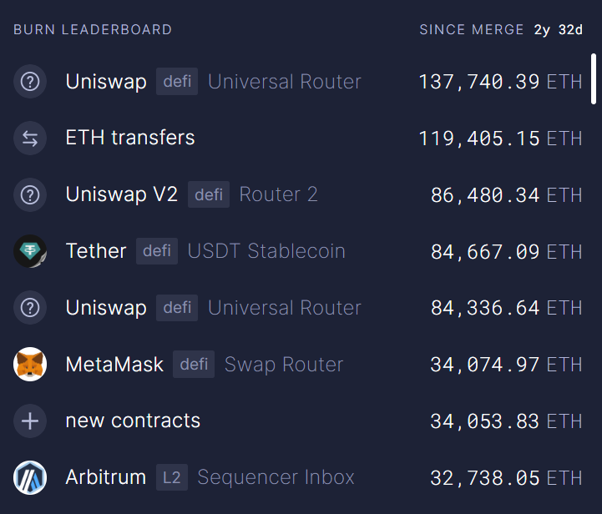Click the defi tag next to Tether
602x514 pixels.
(x=157, y=251)
